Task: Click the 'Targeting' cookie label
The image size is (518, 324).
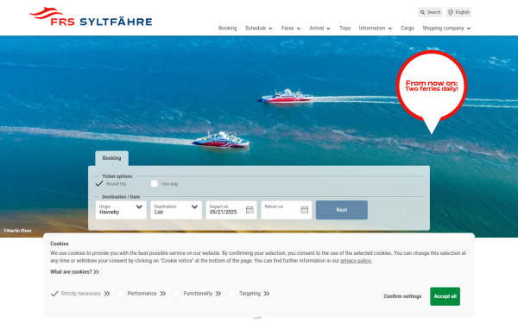Action: (x=250, y=294)
